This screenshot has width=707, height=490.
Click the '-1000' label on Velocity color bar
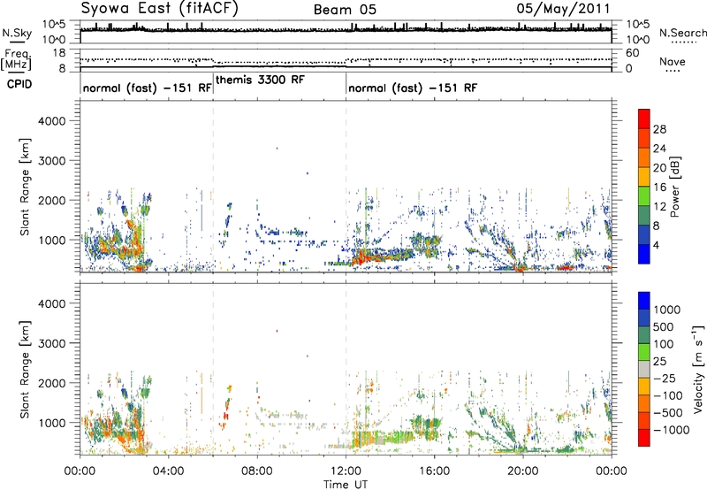tap(671, 430)
